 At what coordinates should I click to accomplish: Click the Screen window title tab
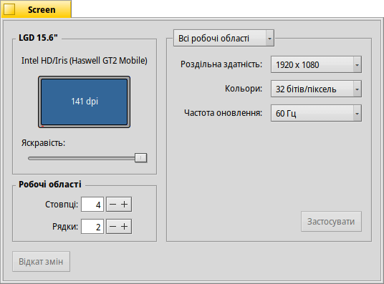tap(37, 9)
